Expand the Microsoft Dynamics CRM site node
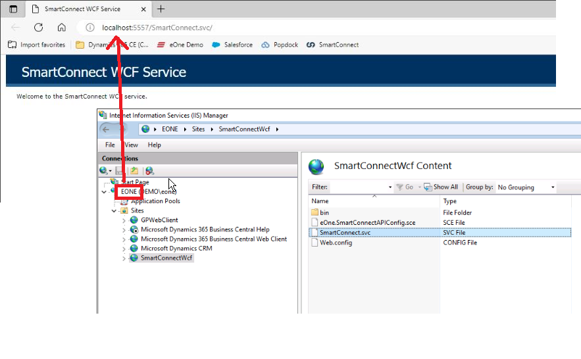581x359 pixels. [x=124, y=249]
